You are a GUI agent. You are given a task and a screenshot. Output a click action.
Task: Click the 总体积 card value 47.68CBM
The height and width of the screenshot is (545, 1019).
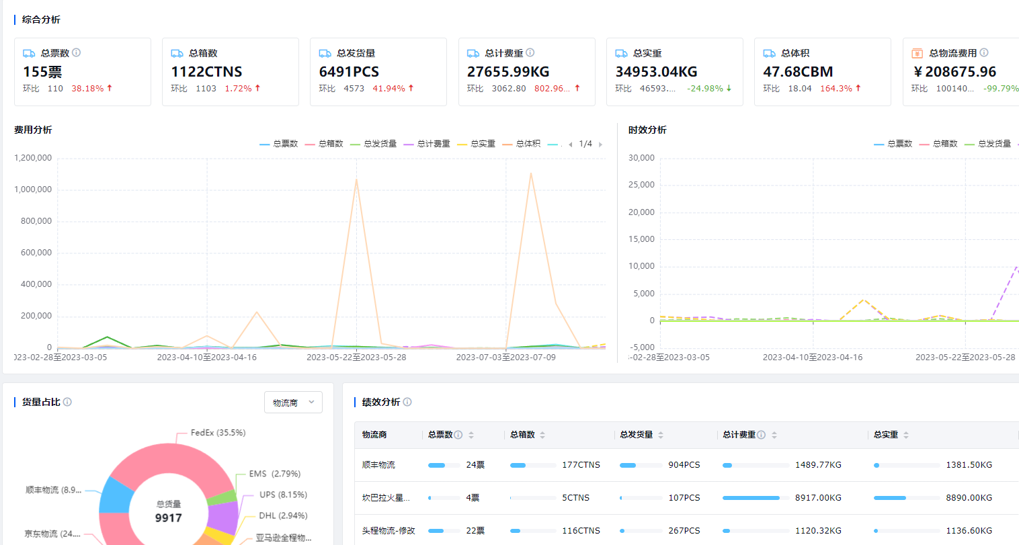point(798,72)
